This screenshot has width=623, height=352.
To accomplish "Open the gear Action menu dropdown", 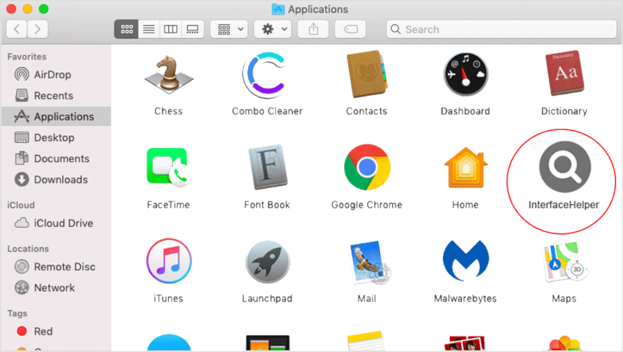I will click(x=273, y=29).
